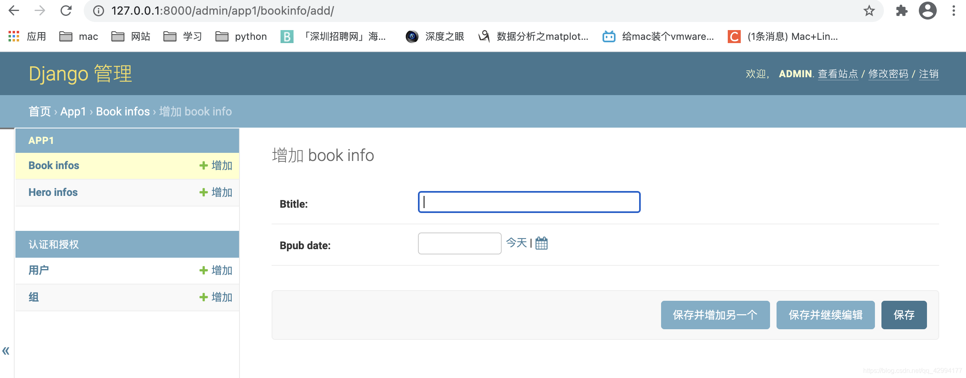This screenshot has height=378, width=966.
Task: Open the calendar date picker icon
Action: pyautogui.click(x=542, y=243)
